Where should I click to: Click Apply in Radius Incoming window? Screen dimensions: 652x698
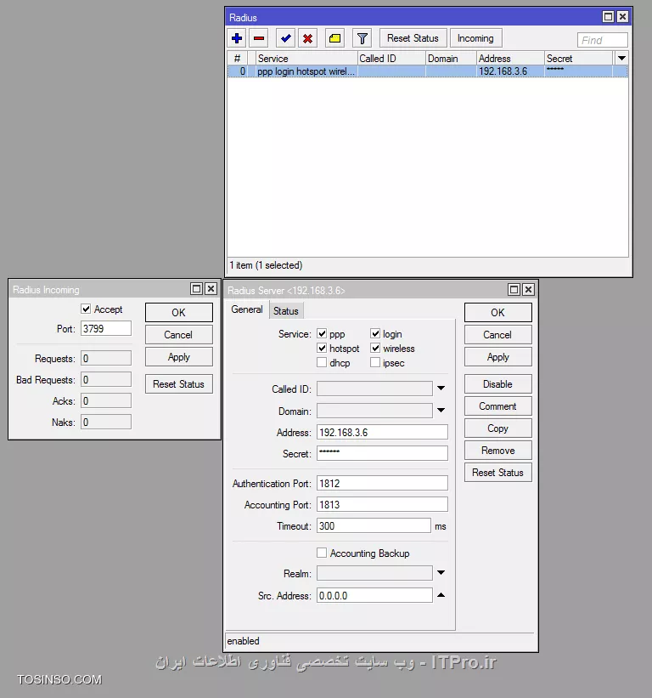178,357
